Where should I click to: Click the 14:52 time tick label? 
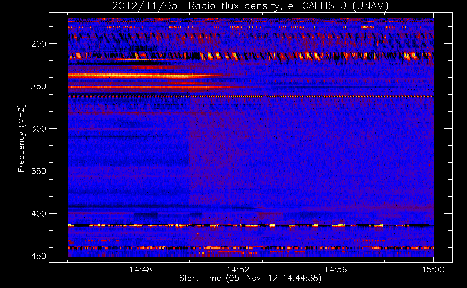238,270
